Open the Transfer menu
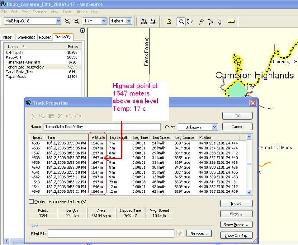Viewport: 298px width, 245px height. pos(39,12)
